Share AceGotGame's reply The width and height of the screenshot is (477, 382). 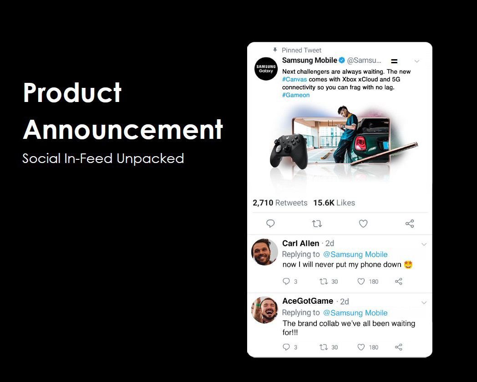399,347
